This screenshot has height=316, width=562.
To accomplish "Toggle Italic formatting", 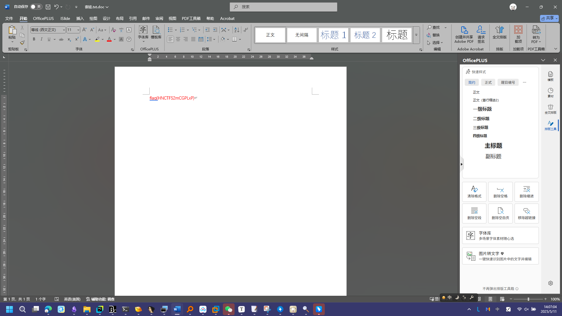I will tap(42, 39).
